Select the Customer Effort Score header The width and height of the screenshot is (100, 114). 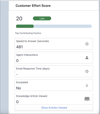coord(33,6)
